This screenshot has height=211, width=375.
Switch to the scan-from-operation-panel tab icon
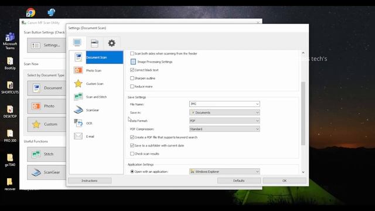pos(94,43)
